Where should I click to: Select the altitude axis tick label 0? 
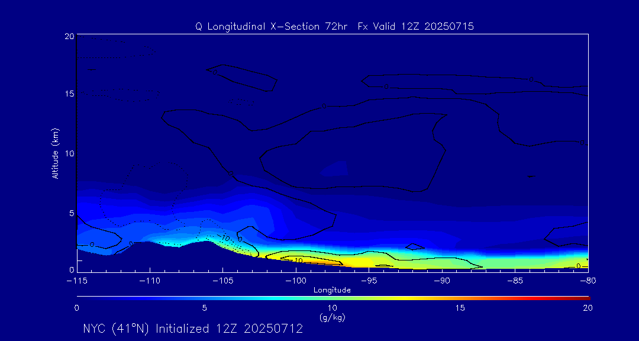[x=72, y=269]
